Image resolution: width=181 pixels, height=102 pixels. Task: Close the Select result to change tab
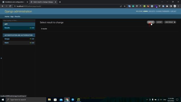55,2
